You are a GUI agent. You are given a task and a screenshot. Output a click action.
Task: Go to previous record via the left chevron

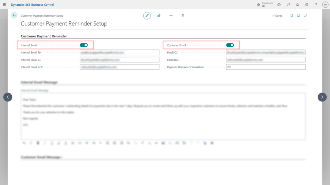click(7, 97)
